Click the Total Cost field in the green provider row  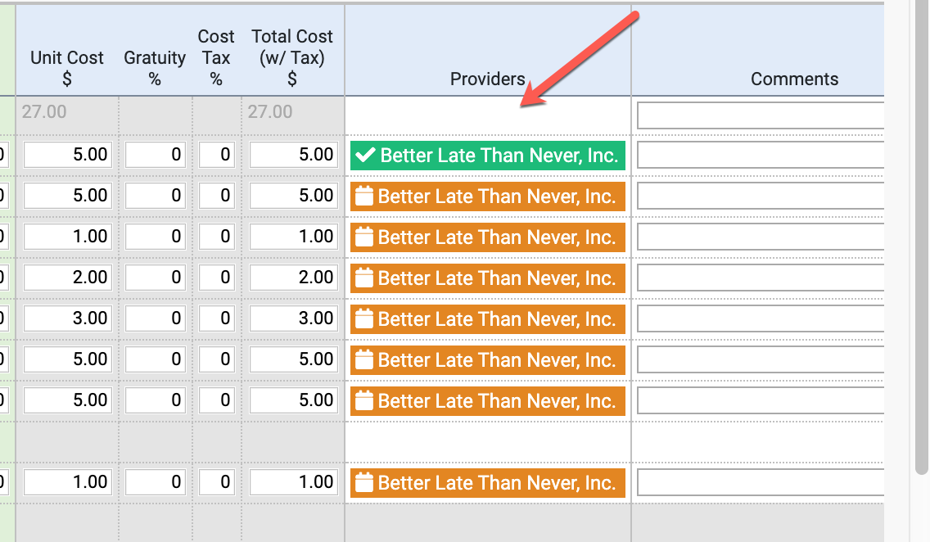point(294,155)
